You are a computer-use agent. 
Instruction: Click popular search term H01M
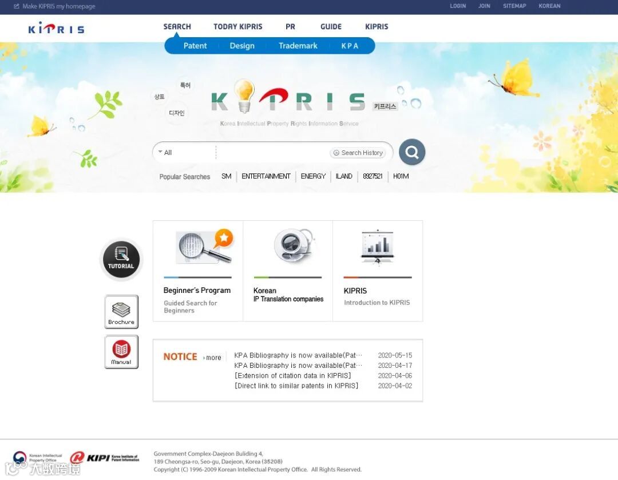point(401,176)
